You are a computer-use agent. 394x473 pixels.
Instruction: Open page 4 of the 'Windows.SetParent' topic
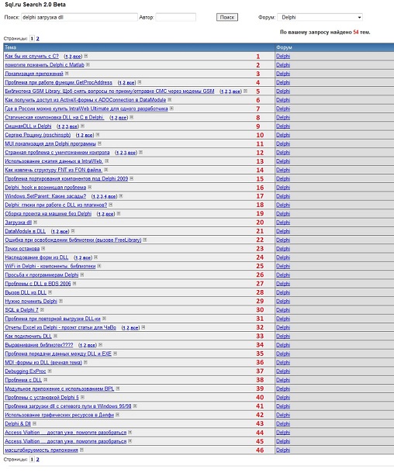click(x=106, y=197)
